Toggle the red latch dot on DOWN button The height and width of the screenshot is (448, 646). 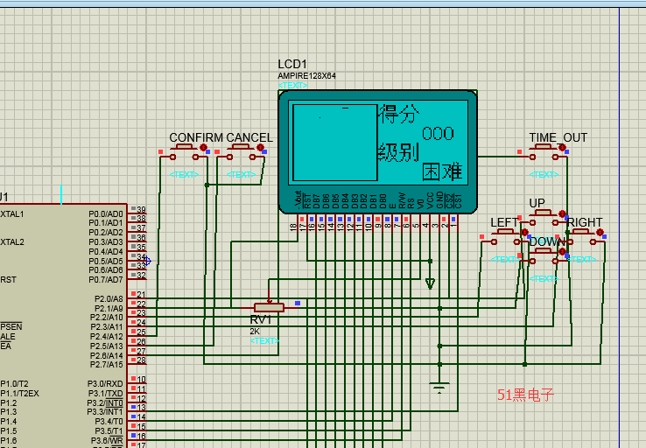point(562,251)
